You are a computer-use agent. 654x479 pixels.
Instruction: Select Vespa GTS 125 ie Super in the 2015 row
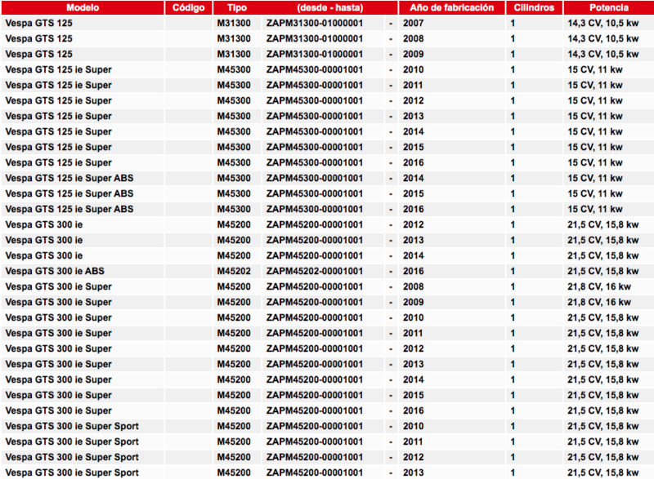58,148
